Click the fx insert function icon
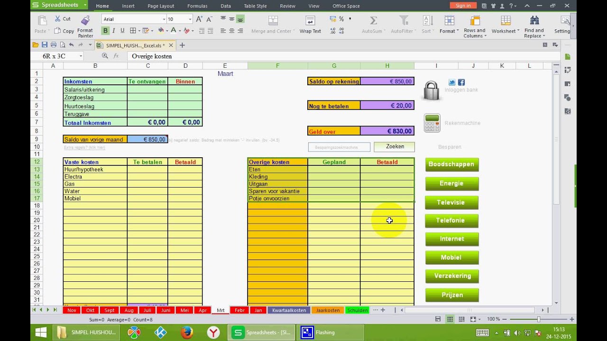The image size is (607, 341). click(115, 56)
